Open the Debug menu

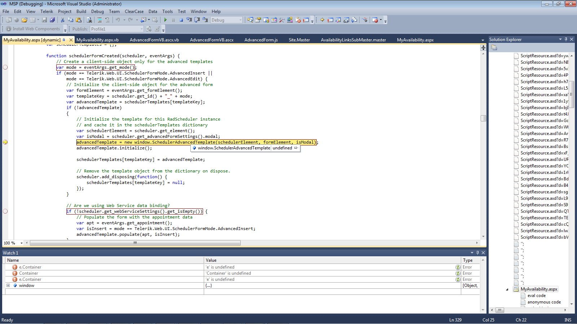tap(97, 12)
